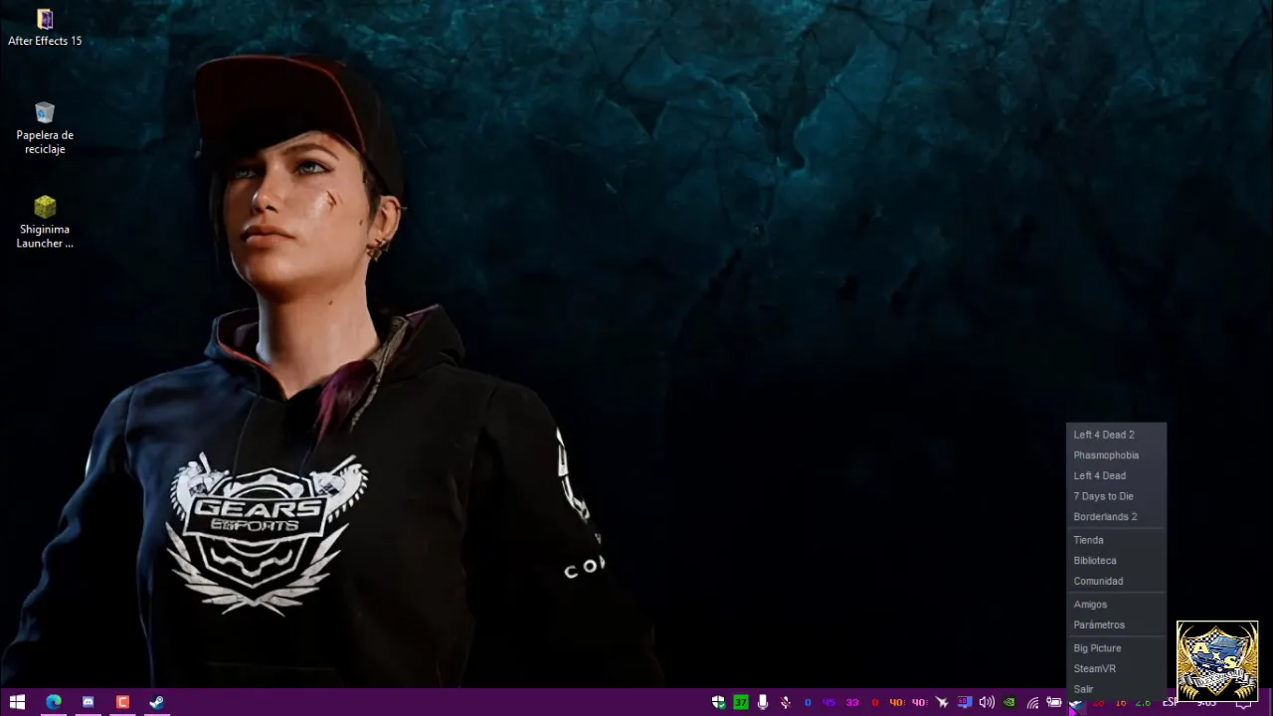Click the taskbar clock
Screen dimensions: 1273x716
click(x=1206, y=703)
